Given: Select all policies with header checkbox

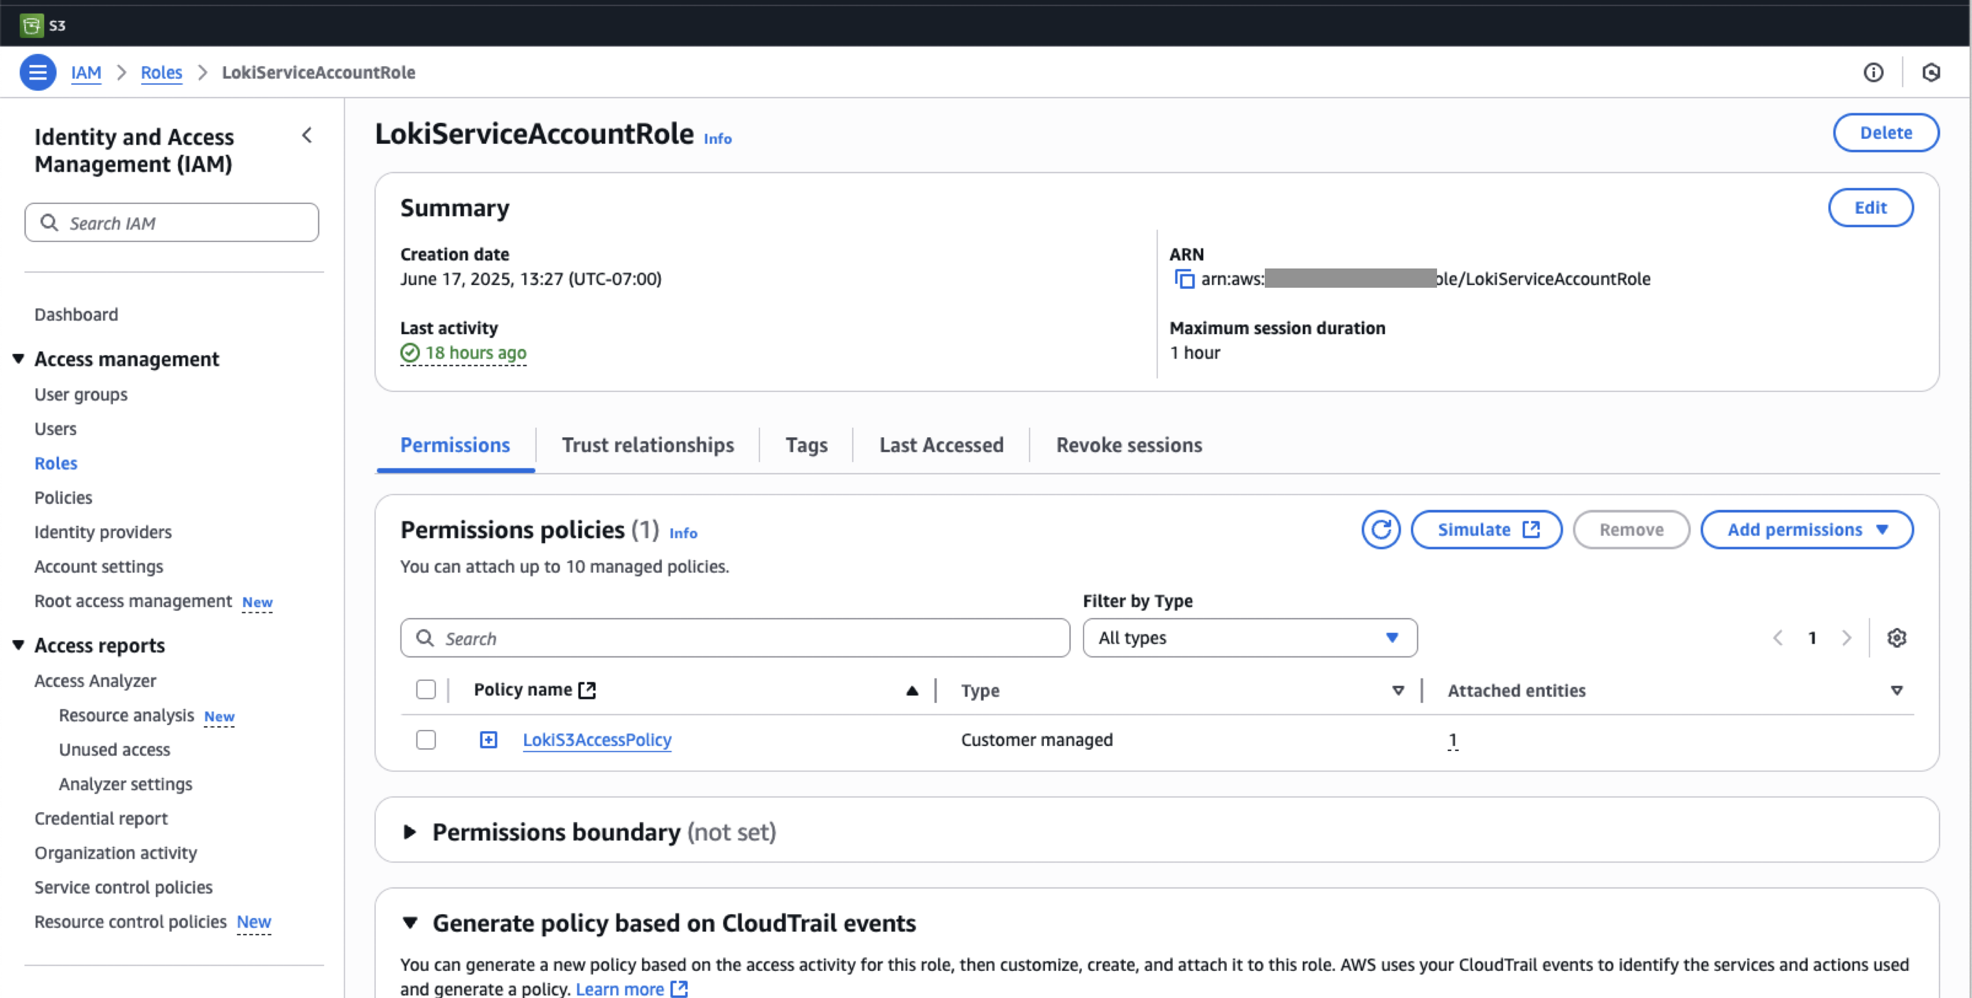Looking at the screenshot, I should pos(426,689).
